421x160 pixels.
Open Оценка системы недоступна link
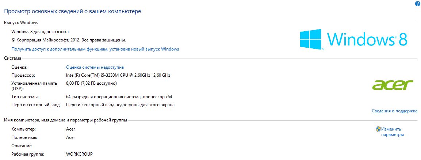click(95, 67)
